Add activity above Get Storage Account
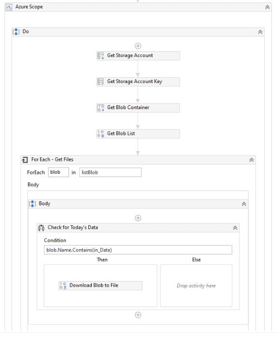Screen dimensions: 279x339 [x=138, y=46]
